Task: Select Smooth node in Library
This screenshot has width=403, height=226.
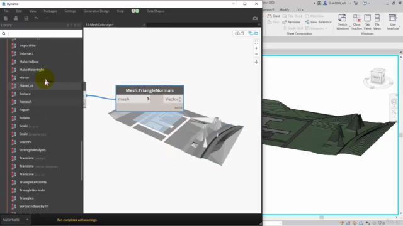Action: (25, 142)
